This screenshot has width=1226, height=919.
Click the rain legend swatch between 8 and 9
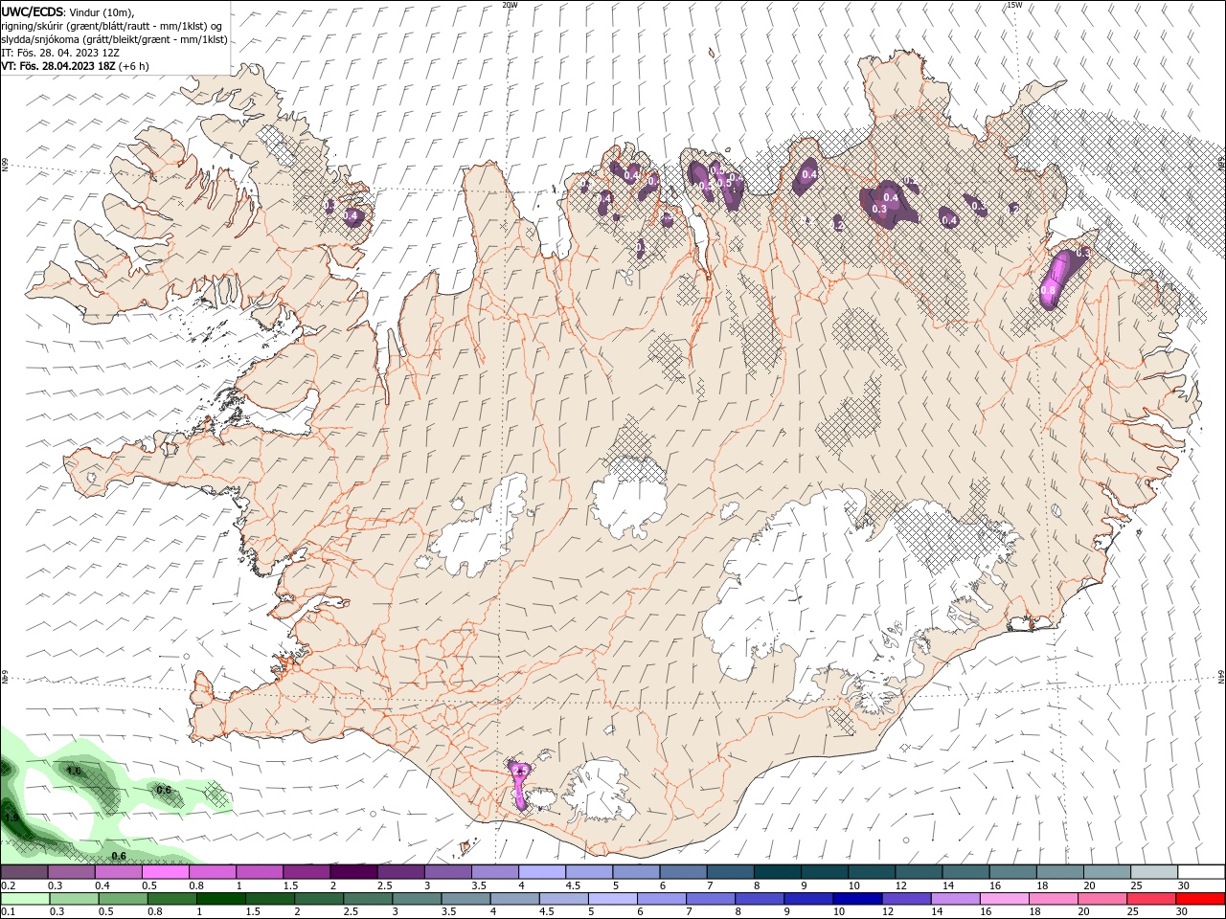coord(760,899)
